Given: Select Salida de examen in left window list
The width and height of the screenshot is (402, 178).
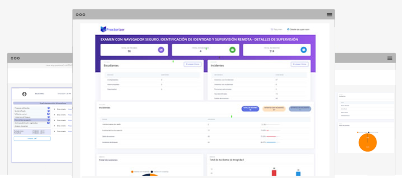Looking at the screenshot, I should (32, 114).
